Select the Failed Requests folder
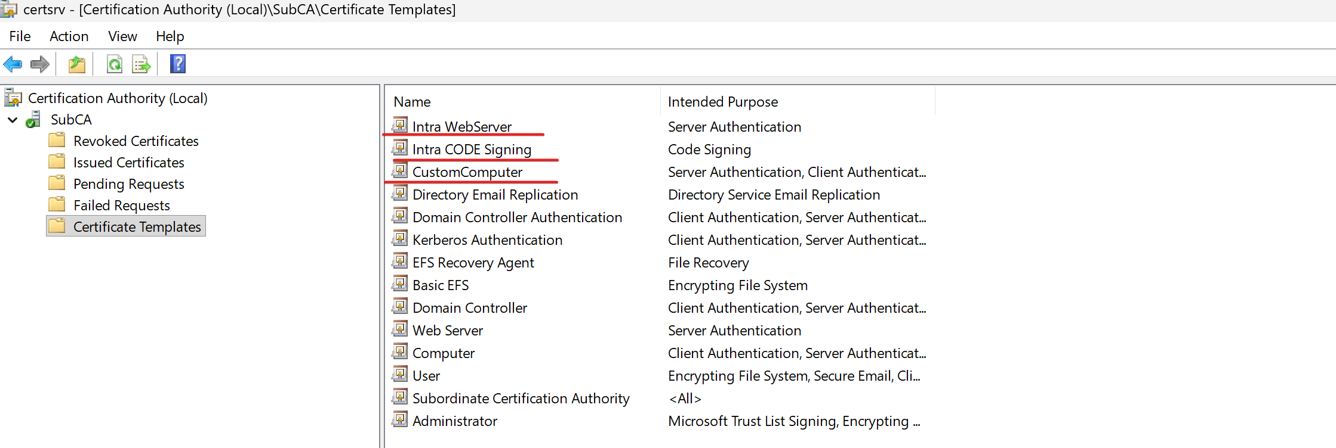 tap(121, 206)
